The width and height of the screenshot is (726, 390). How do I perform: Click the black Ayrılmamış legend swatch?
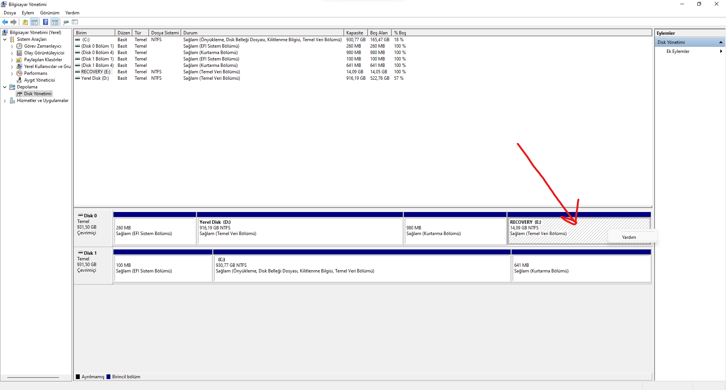78,377
